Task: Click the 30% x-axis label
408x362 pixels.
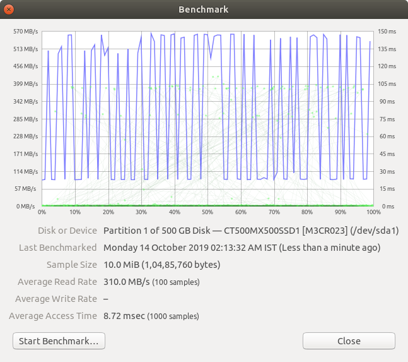Action: (141, 212)
